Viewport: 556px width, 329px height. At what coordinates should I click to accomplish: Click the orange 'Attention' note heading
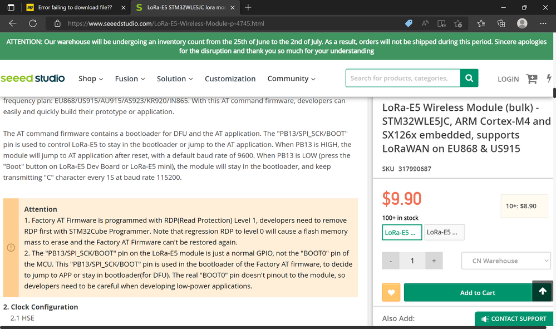[x=41, y=209]
